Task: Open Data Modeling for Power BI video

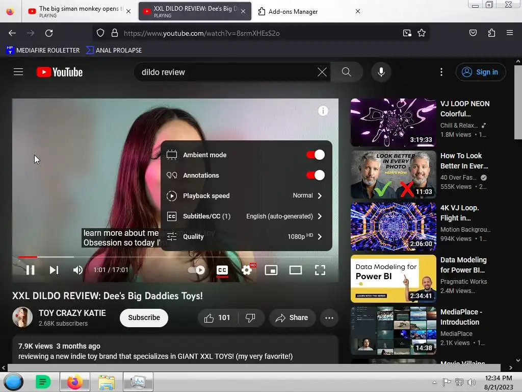Action: [x=393, y=278]
